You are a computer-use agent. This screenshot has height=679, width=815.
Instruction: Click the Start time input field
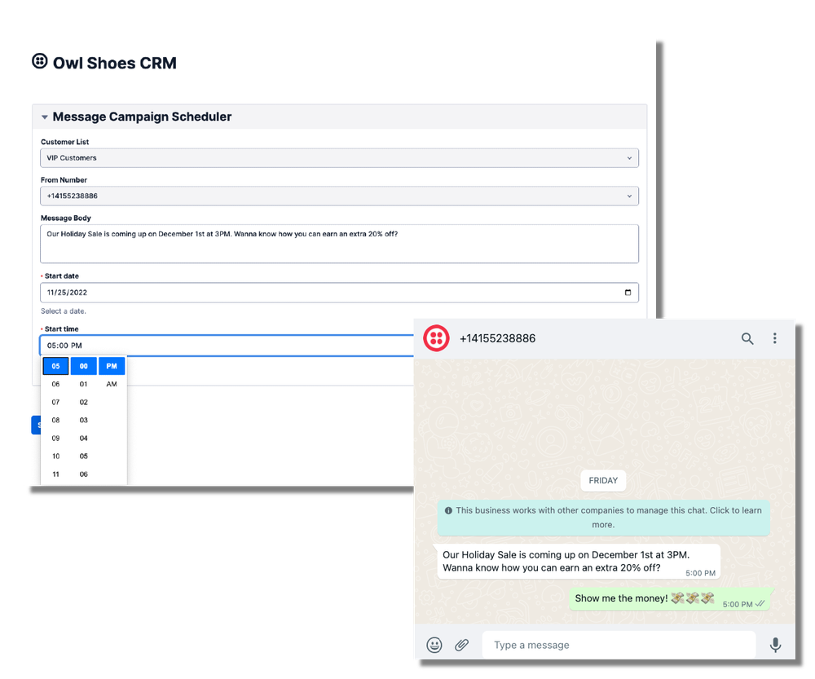[228, 346]
